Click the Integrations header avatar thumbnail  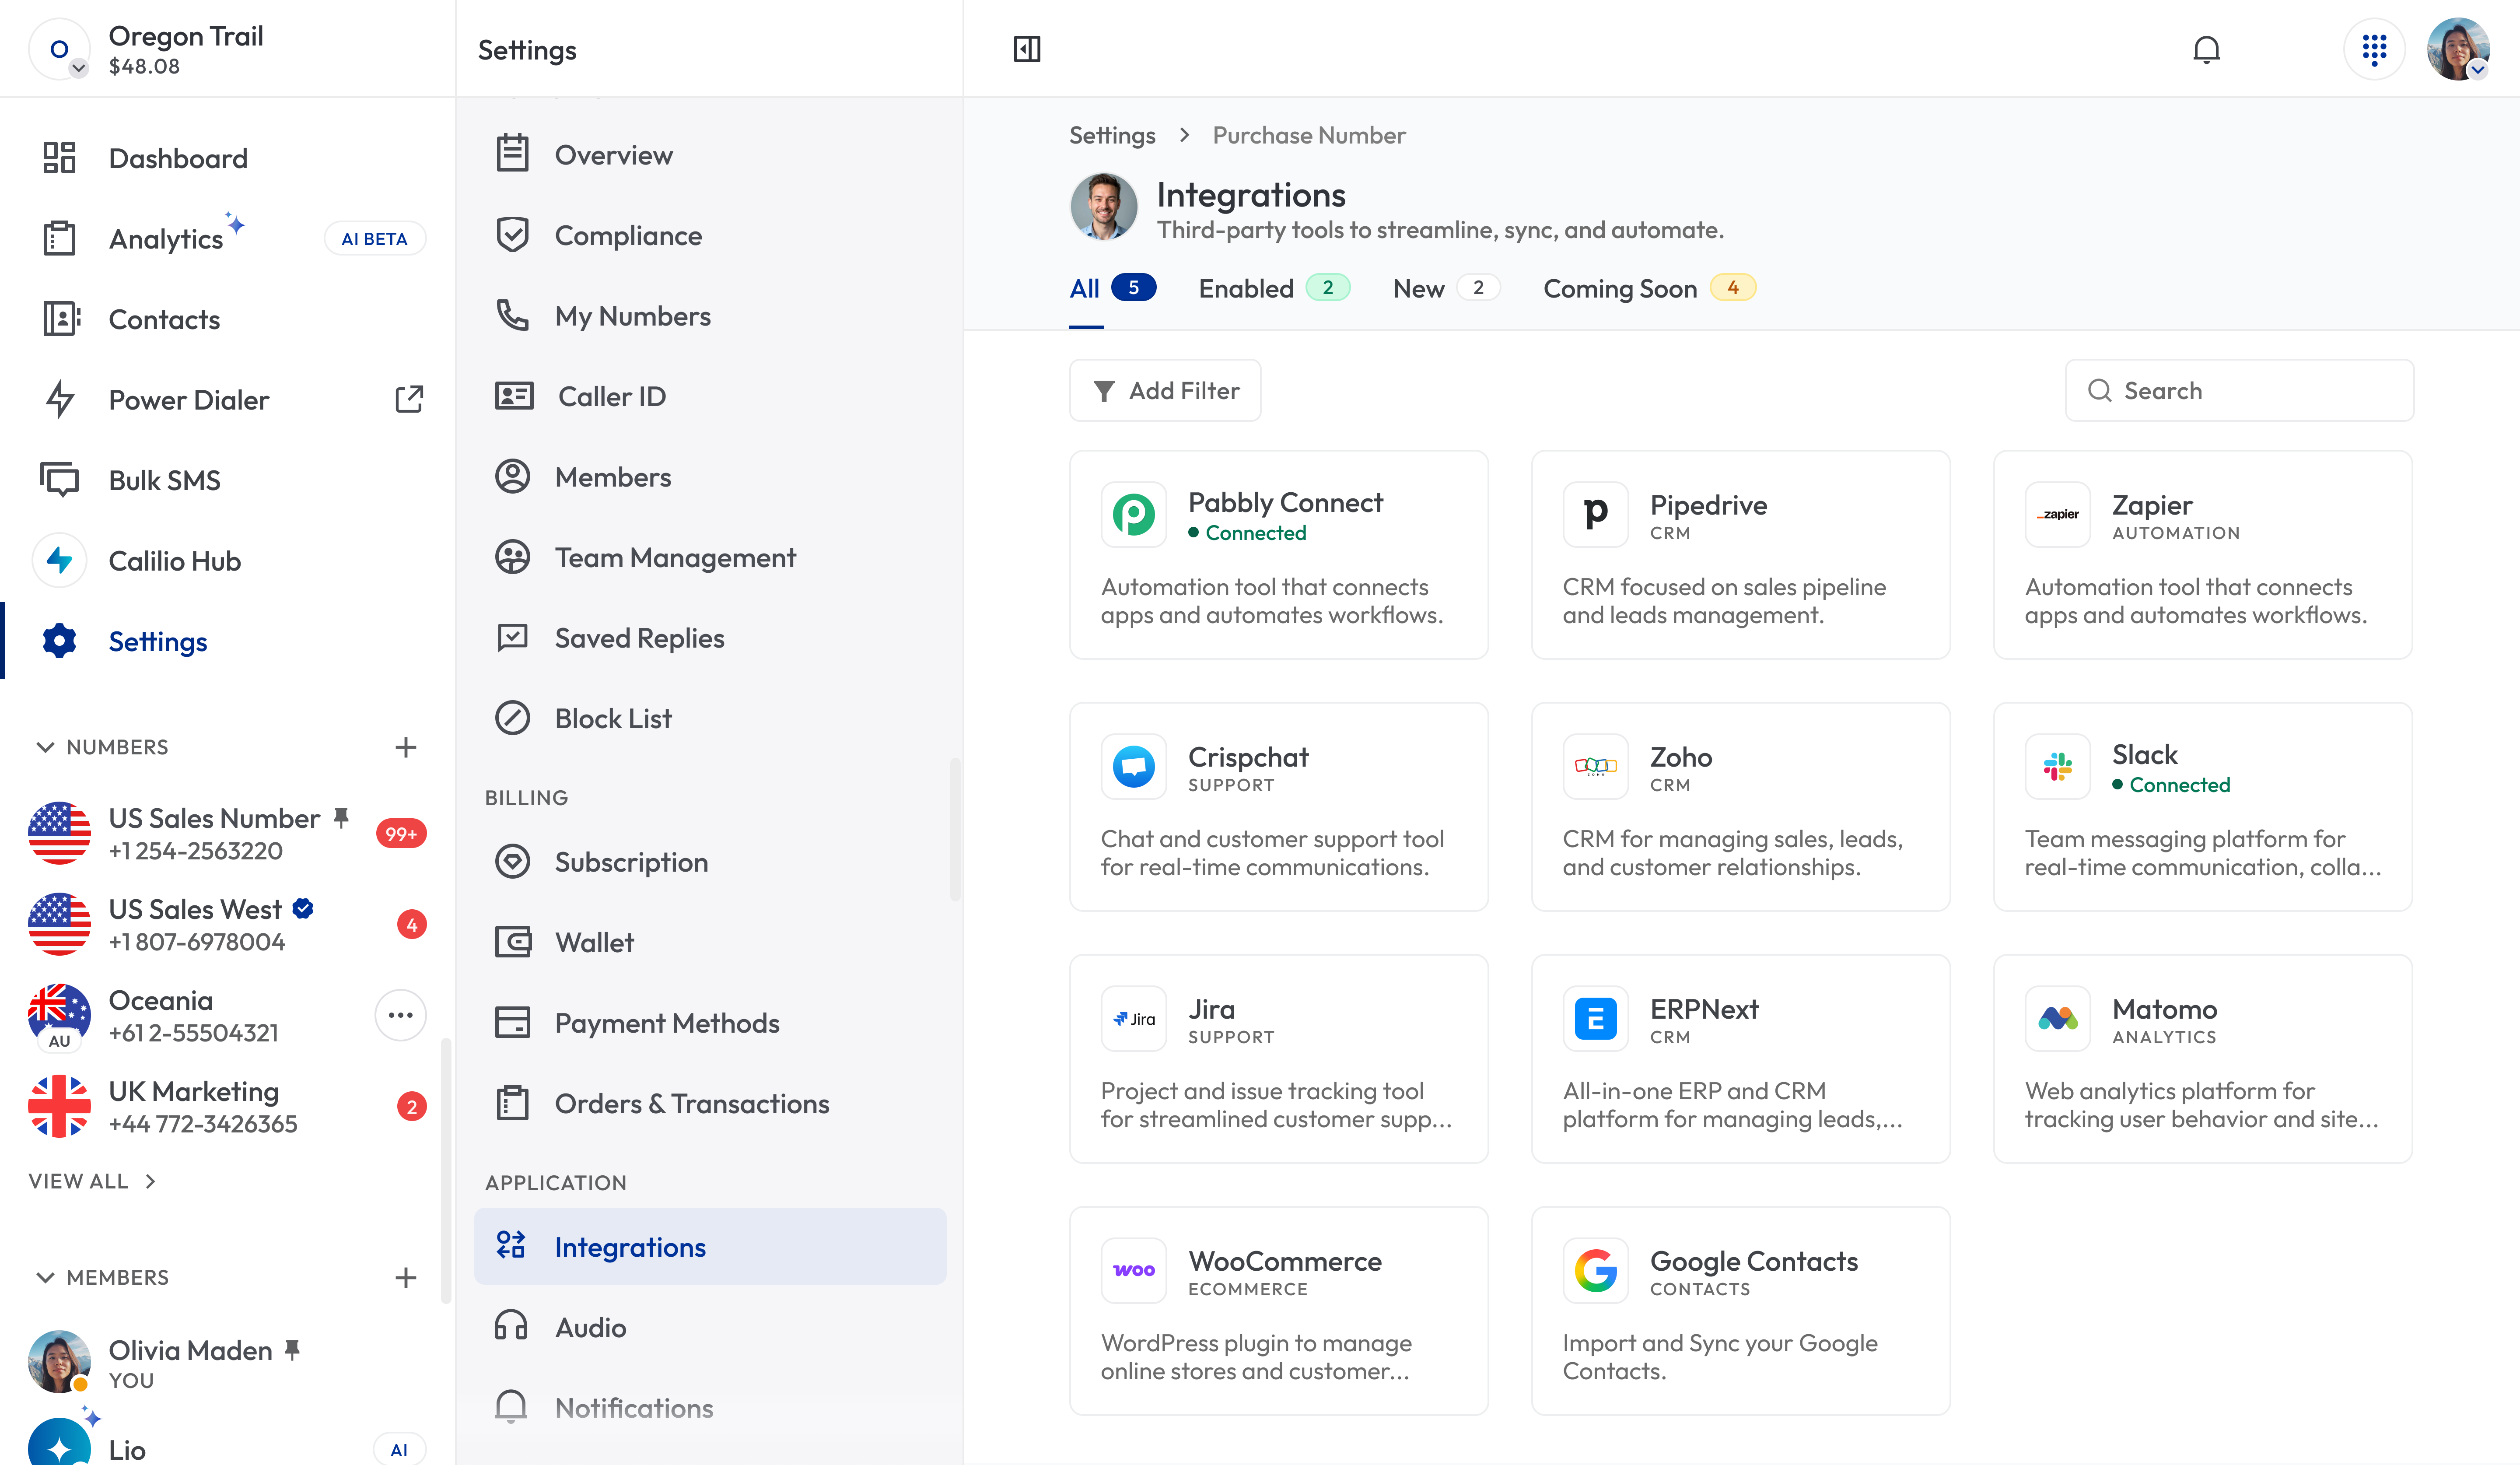pos(1103,207)
